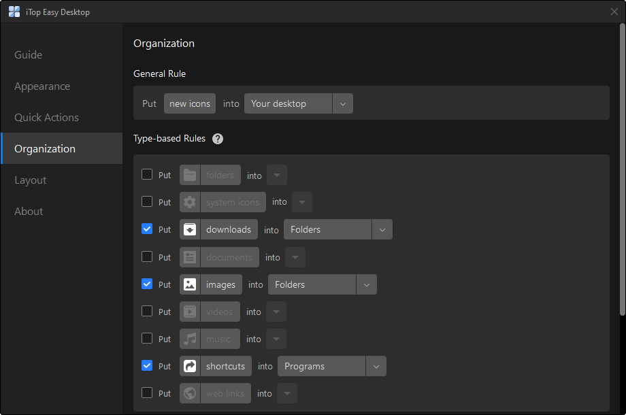This screenshot has height=415, width=626.
Task: Enable the documents rule checkbox
Action: point(147,256)
